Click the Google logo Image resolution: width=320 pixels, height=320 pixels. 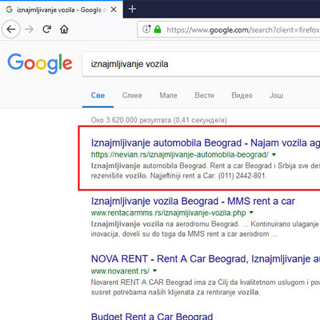point(40,63)
